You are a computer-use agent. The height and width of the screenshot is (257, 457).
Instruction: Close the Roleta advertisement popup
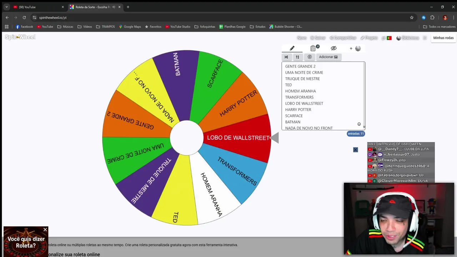(45, 230)
